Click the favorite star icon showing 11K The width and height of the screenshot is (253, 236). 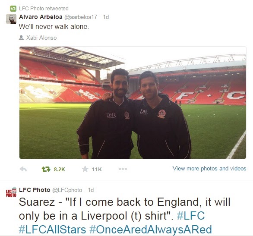(85, 169)
